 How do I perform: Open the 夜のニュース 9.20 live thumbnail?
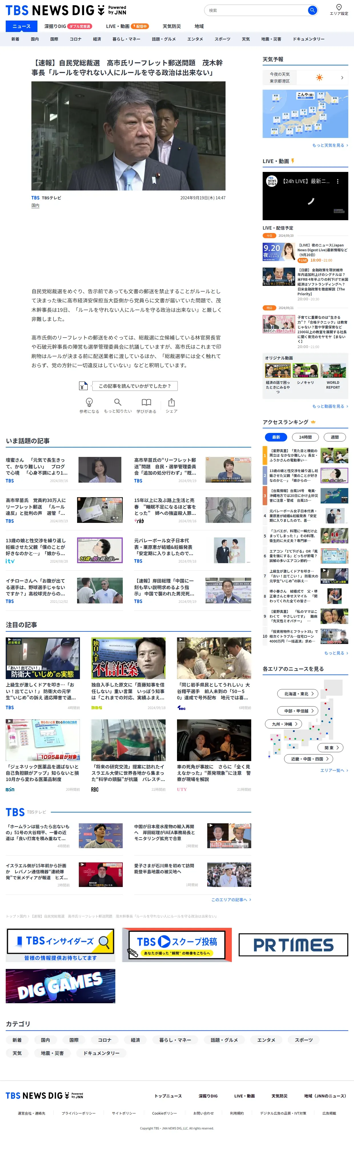coord(279,252)
